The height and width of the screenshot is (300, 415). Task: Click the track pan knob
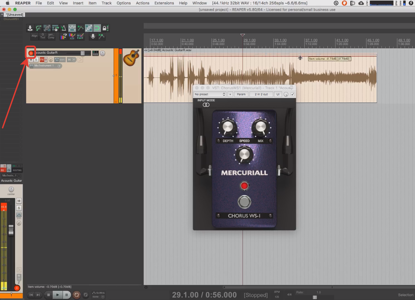(103, 53)
